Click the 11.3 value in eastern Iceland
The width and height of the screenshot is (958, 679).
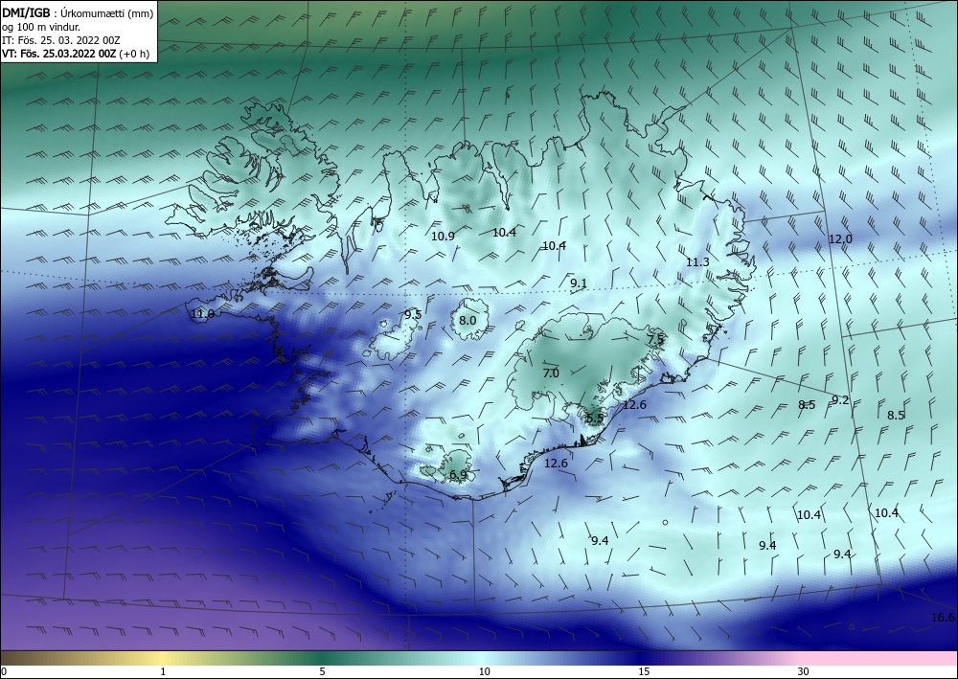click(x=697, y=262)
